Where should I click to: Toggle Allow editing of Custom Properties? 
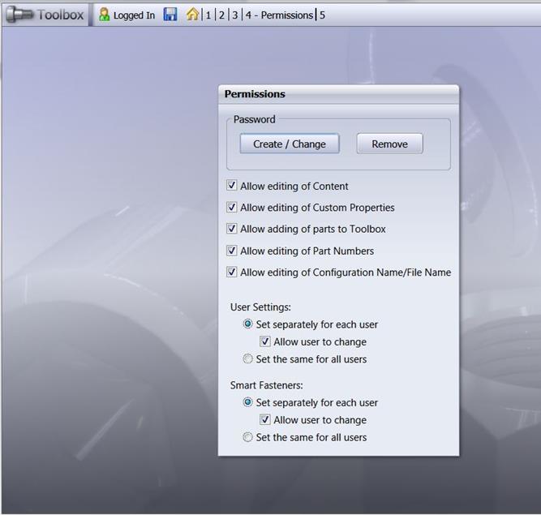coord(232,208)
